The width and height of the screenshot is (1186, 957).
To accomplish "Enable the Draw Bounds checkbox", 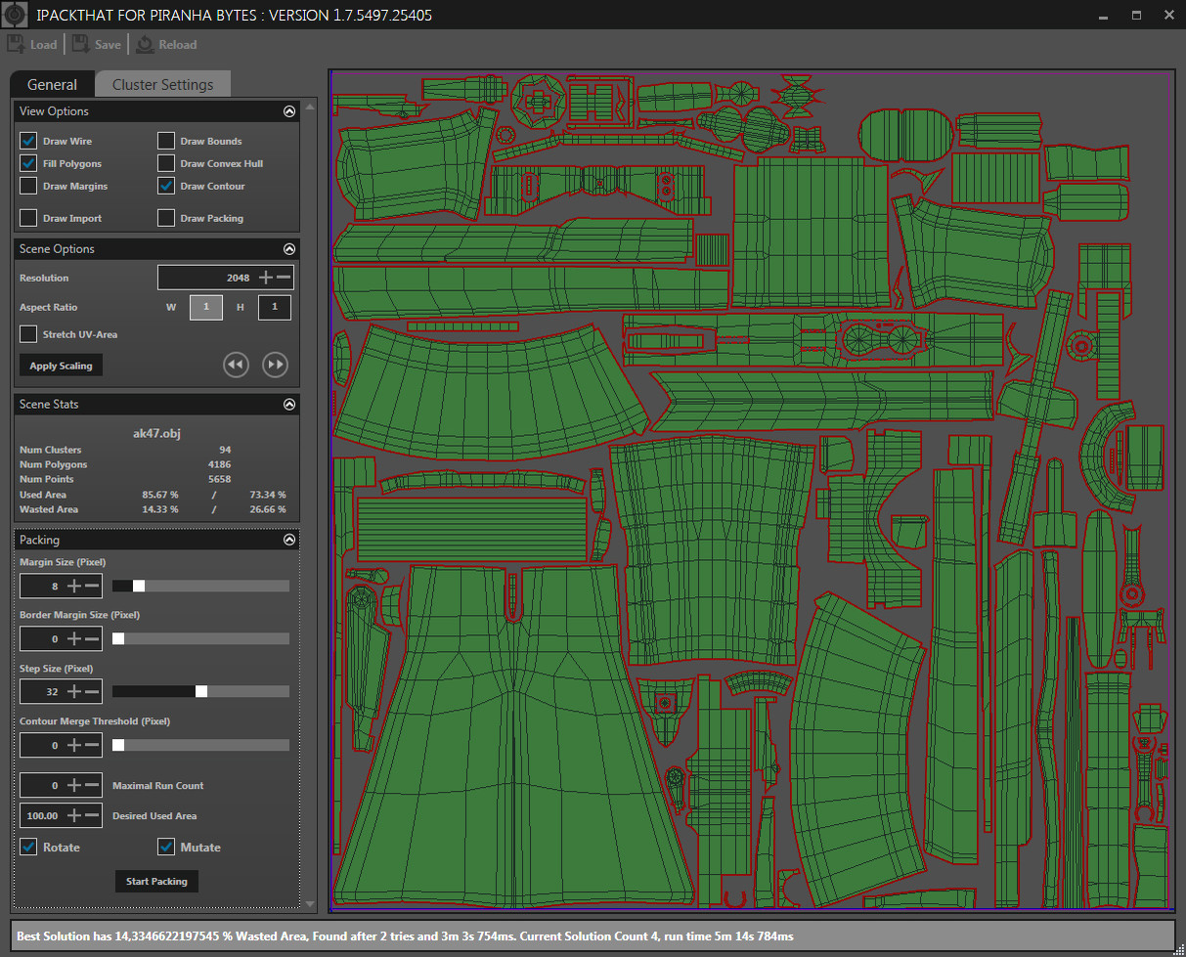I will click(x=165, y=140).
